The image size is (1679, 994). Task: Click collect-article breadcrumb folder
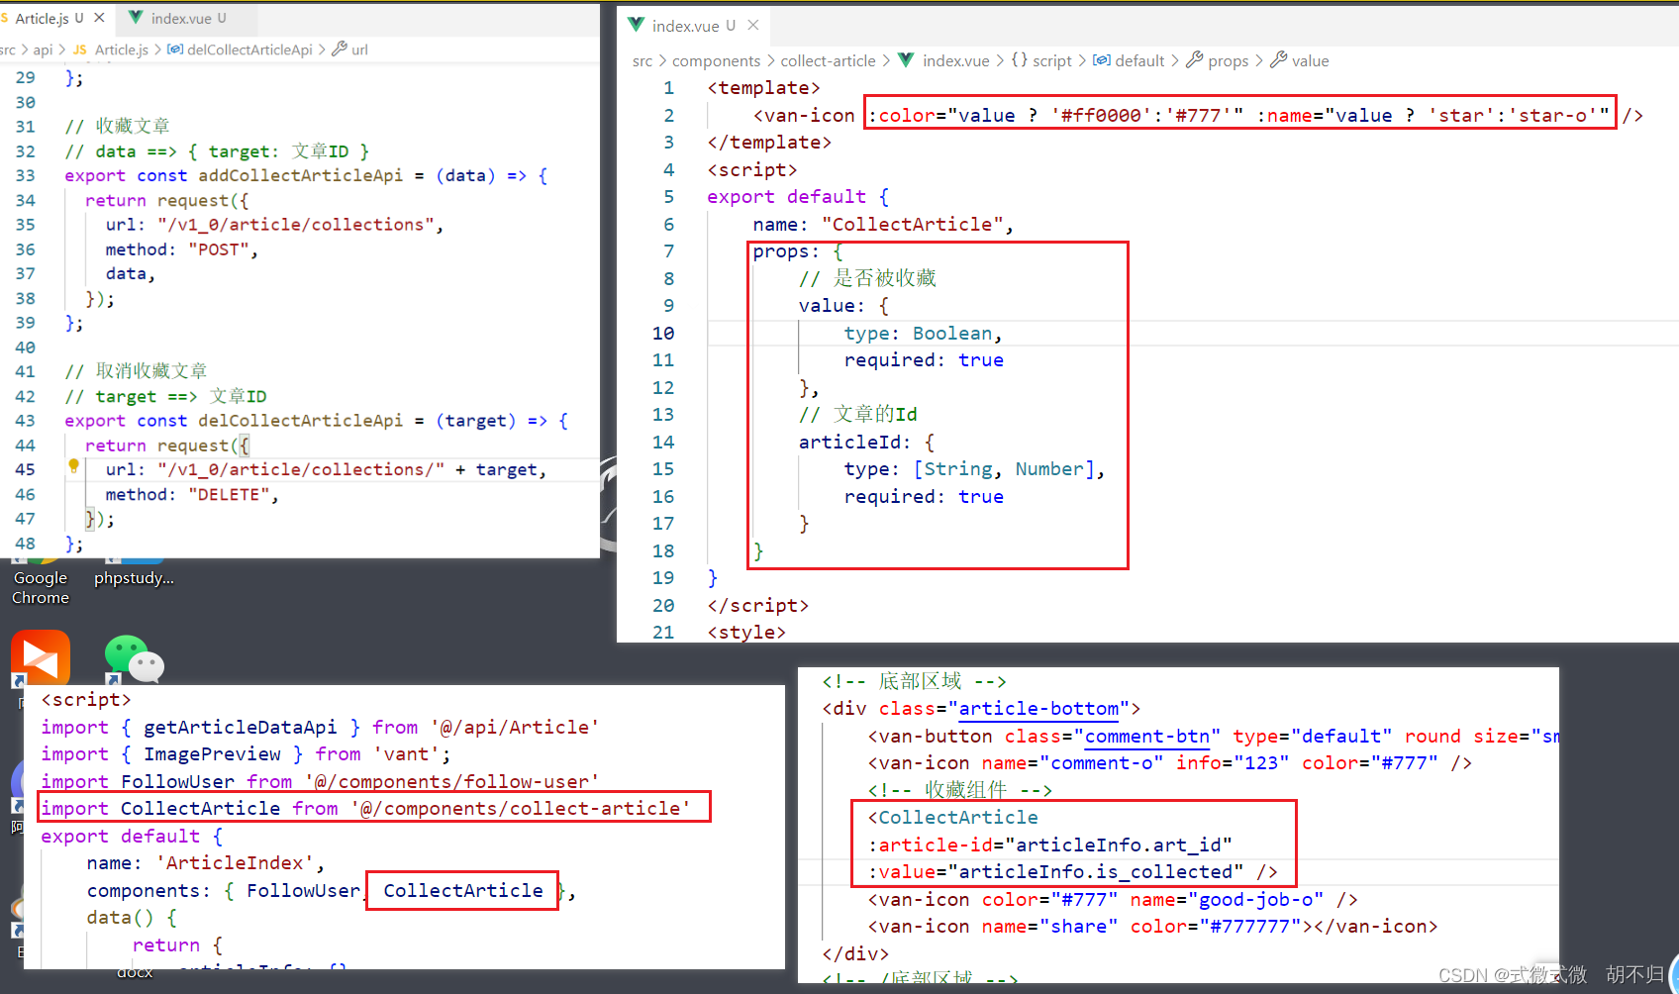pyautogui.click(x=829, y=61)
